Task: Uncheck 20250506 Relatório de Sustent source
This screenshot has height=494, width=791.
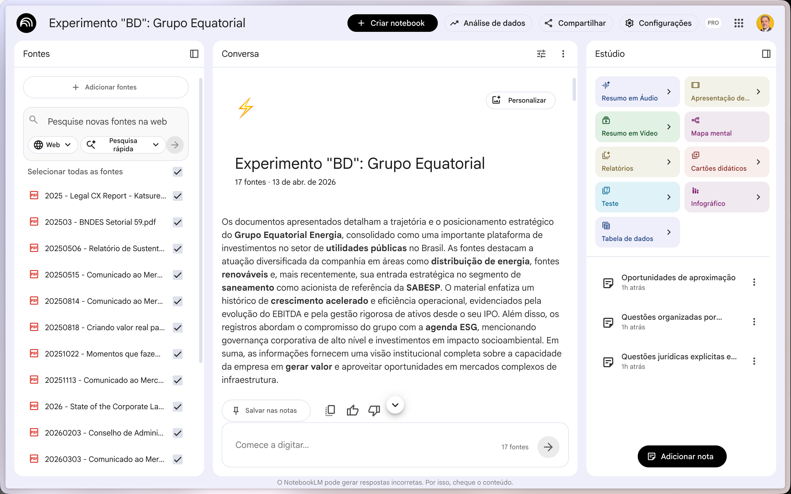Action: 177,249
